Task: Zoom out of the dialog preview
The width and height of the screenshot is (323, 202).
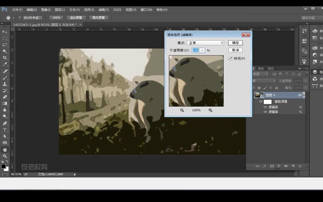Action: (182, 110)
